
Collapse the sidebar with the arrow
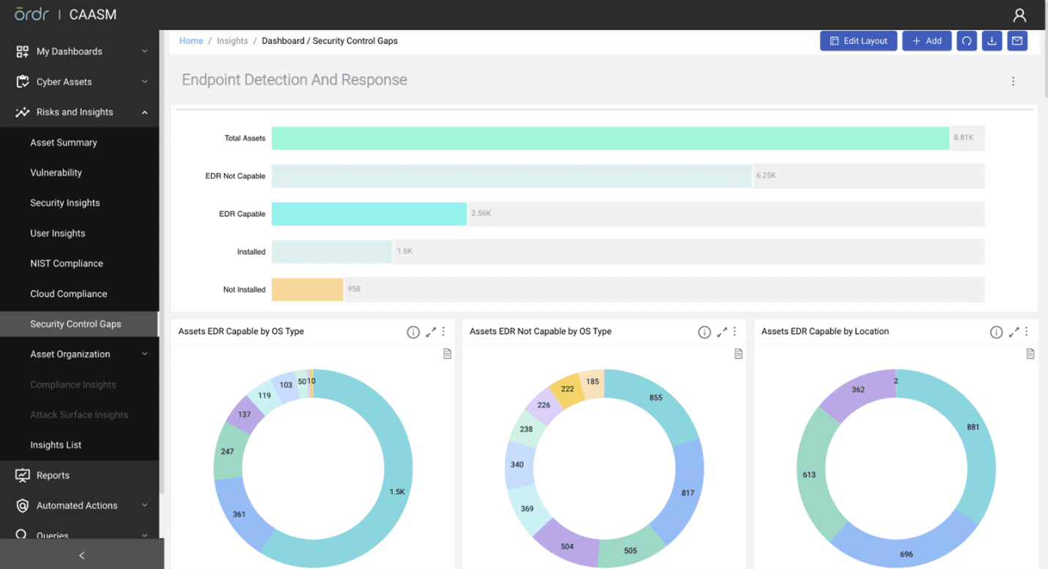coord(81,555)
